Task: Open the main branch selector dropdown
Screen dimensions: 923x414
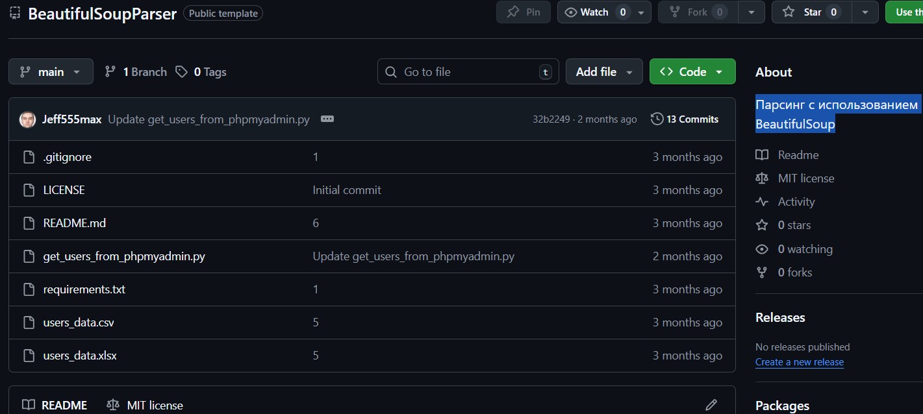Action: [51, 71]
